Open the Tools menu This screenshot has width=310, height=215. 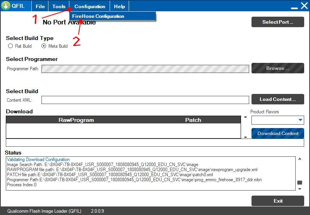coord(59,6)
